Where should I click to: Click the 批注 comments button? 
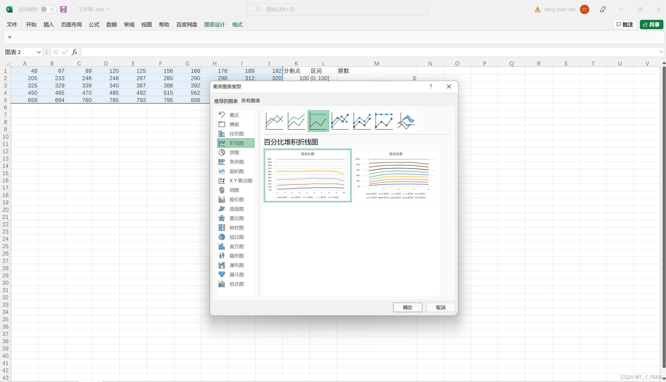(625, 25)
